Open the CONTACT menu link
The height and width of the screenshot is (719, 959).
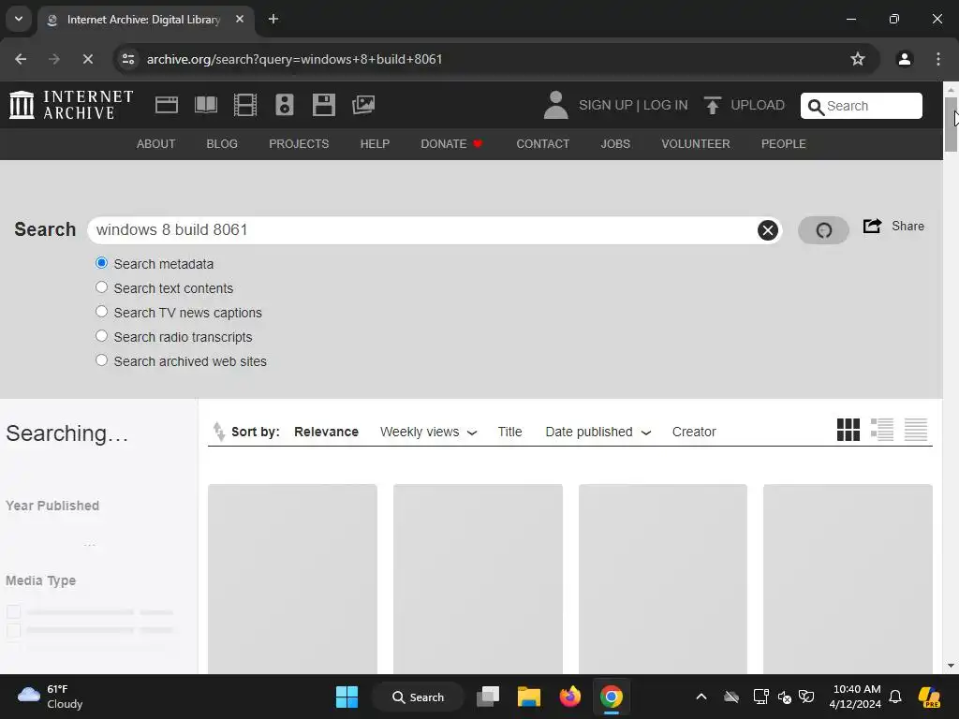(x=542, y=143)
